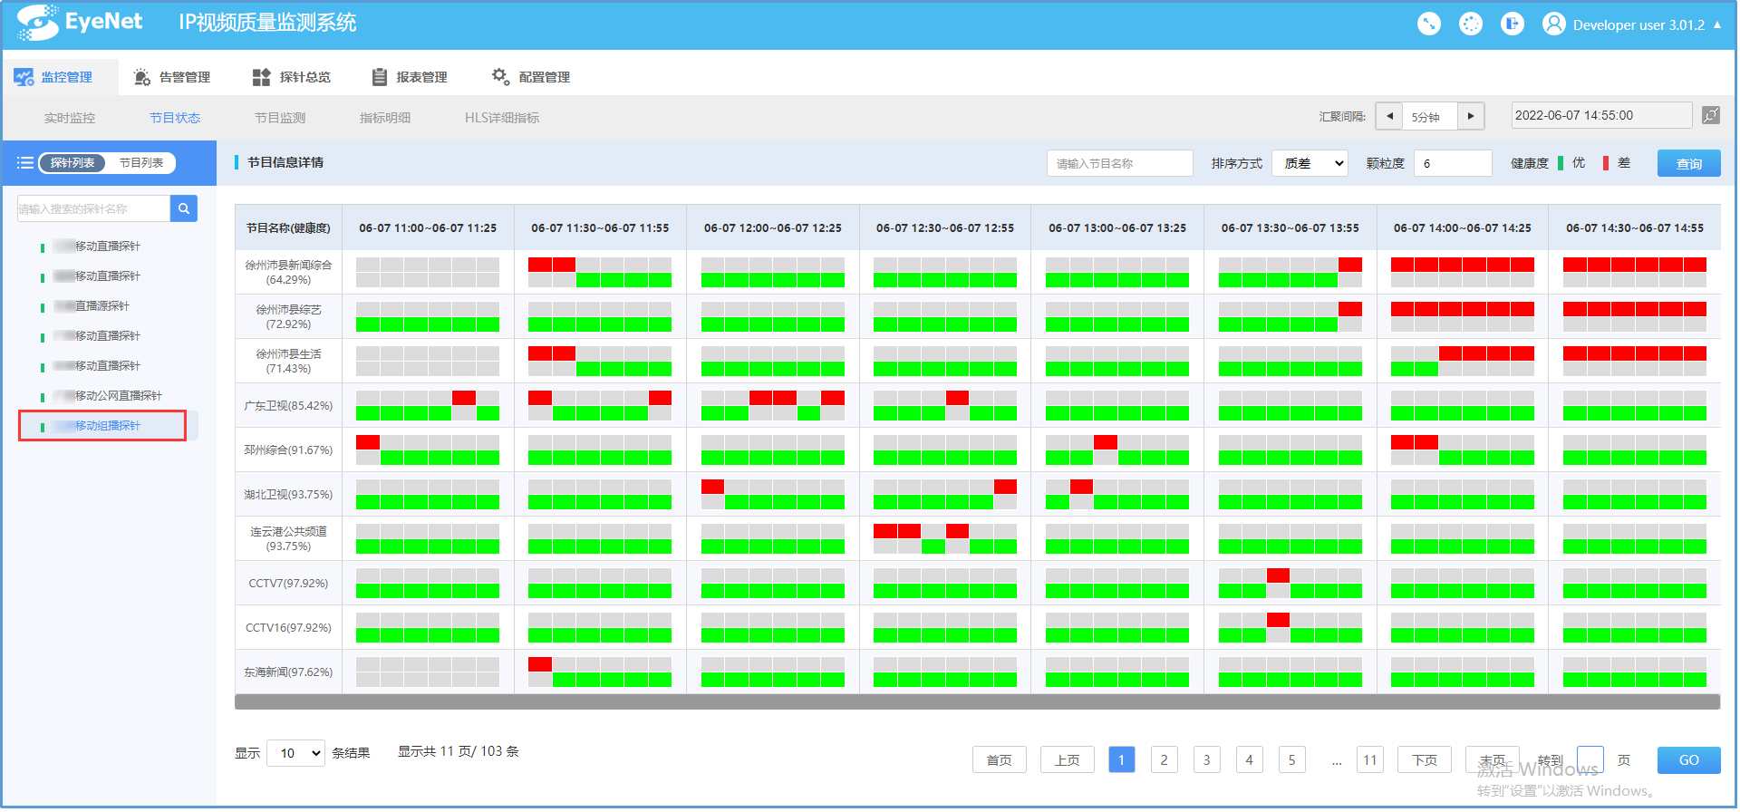The height and width of the screenshot is (812, 1740).
Task: Open 配置管理 with the gear icon
Action: [x=531, y=77]
